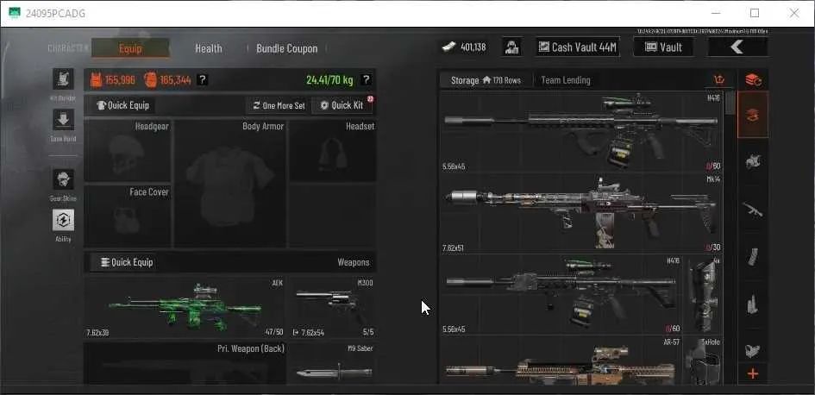The height and width of the screenshot is (395, 815).
Task: Click the orange stacked boxes refresh icon
Action: tap(753, 80)
